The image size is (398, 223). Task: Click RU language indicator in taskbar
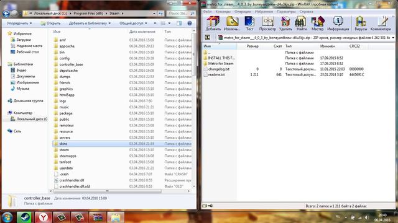click(338, 217)
